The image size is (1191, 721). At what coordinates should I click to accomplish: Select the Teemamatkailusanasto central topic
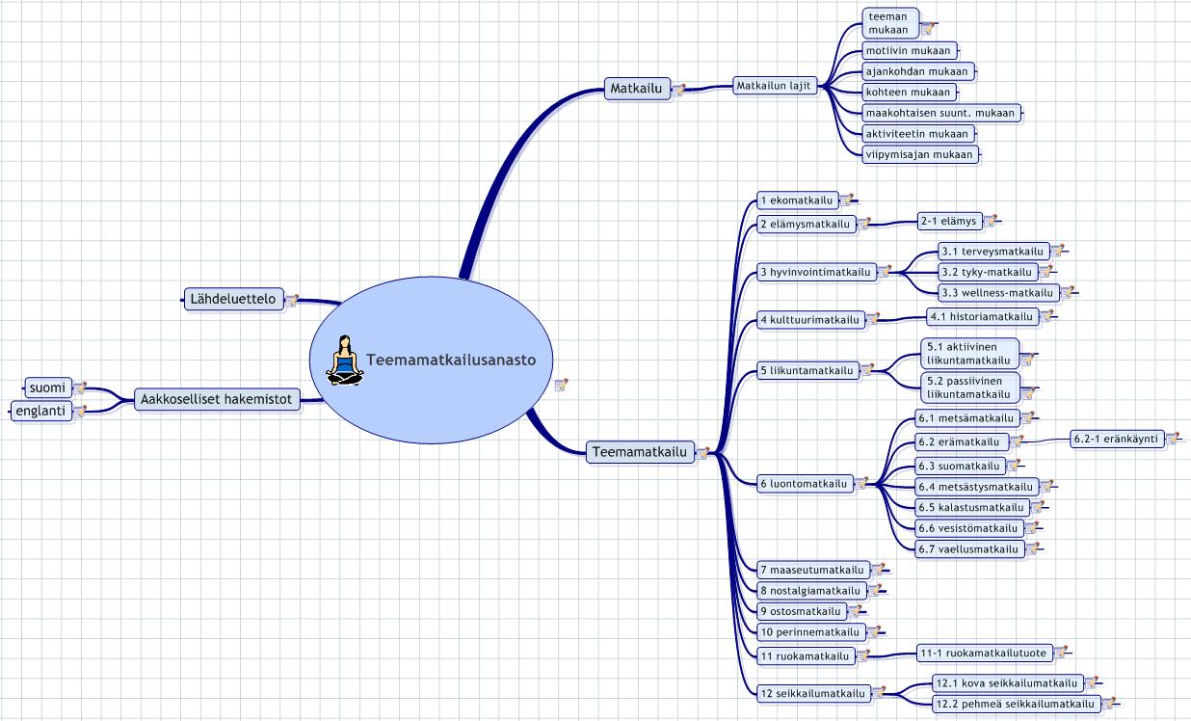pos(458,360)
